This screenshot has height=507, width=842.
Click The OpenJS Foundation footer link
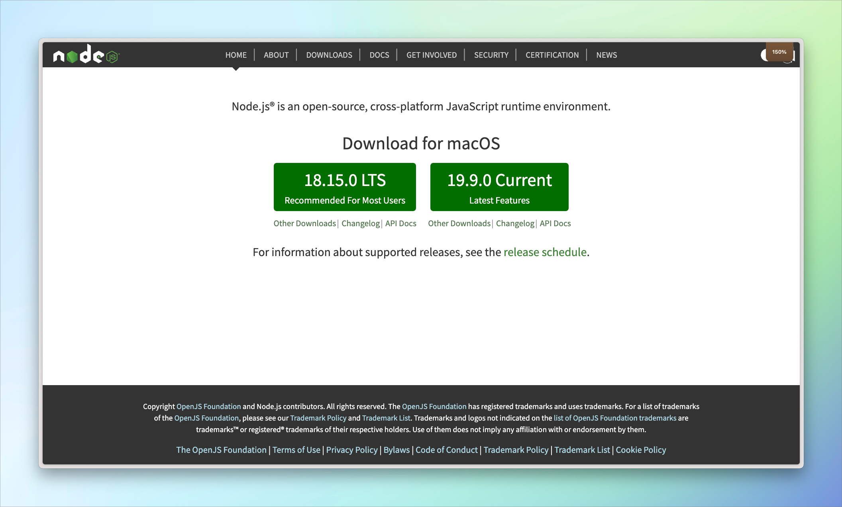(x=221, y=450)
